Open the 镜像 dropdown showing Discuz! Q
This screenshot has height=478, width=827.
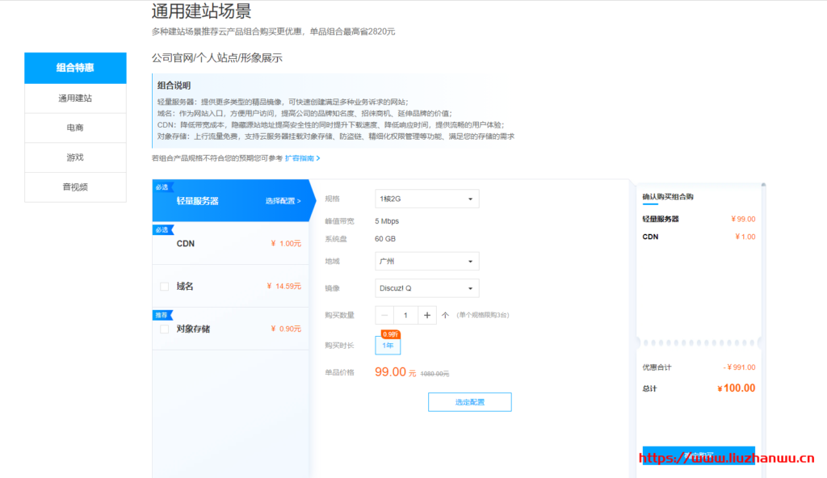click(426, 287)
